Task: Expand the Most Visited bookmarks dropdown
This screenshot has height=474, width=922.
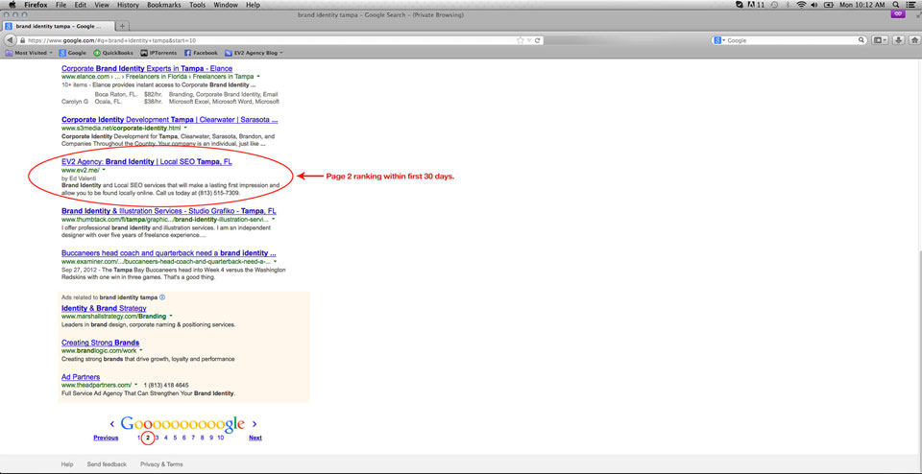Action: click(x=33, y=53)
